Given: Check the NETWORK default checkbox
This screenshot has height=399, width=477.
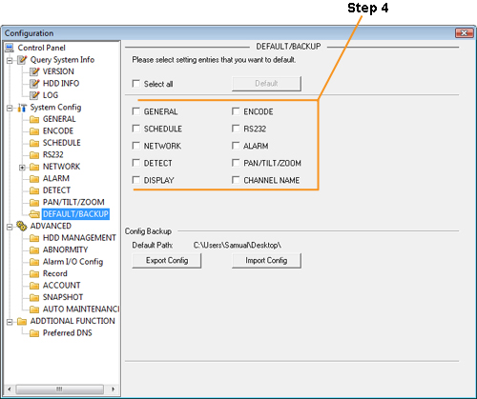Looking at the screenshot, I should [x=136, y=146].
